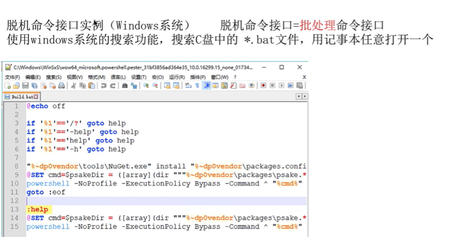Click the Save recorded macro icon
Screen dimensions: 475x241
[300, 86]
